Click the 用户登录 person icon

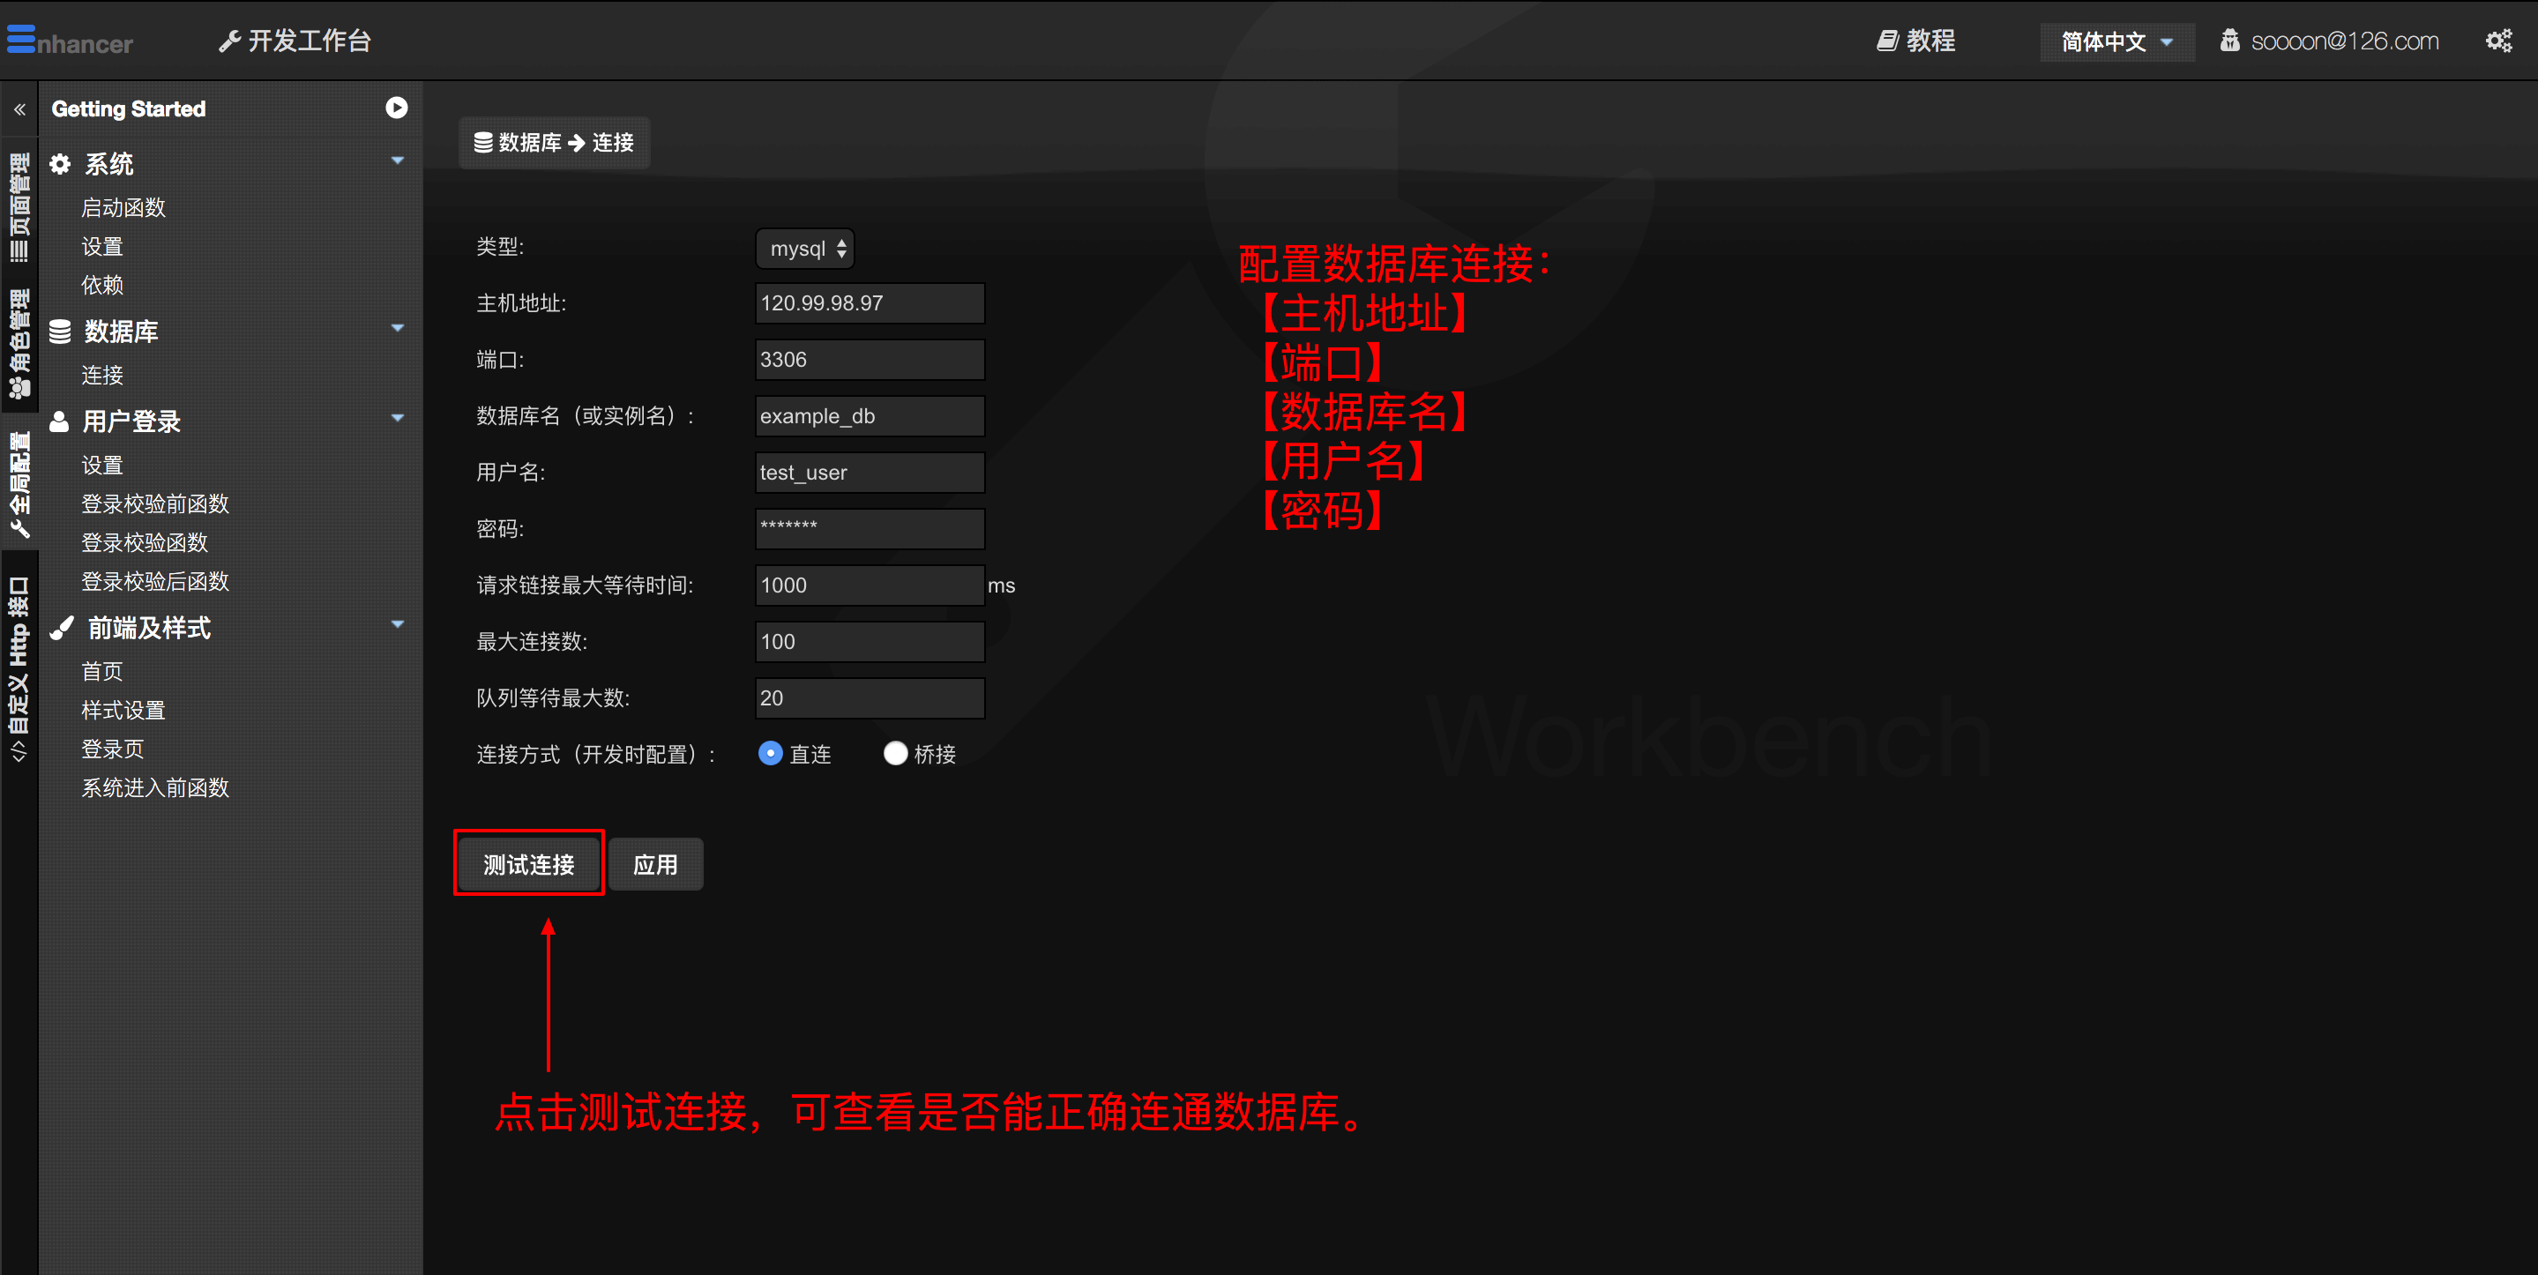(x=59, y=421)
